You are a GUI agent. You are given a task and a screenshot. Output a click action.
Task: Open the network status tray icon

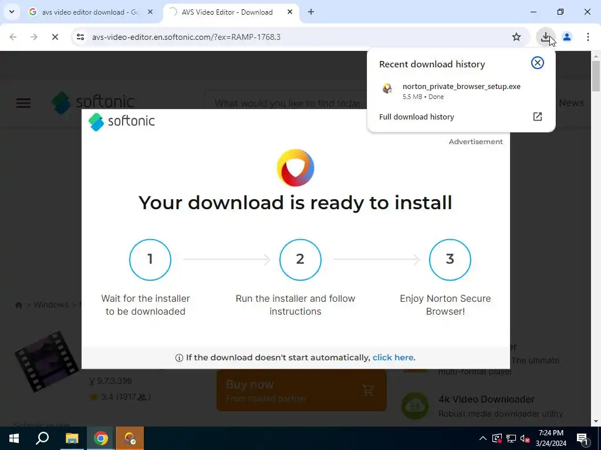coord(511,438)
